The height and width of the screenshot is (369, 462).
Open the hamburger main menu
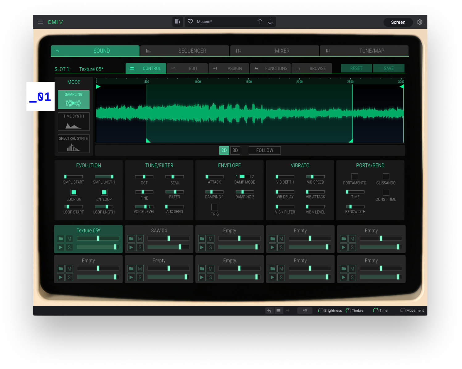tap(40, 22)
